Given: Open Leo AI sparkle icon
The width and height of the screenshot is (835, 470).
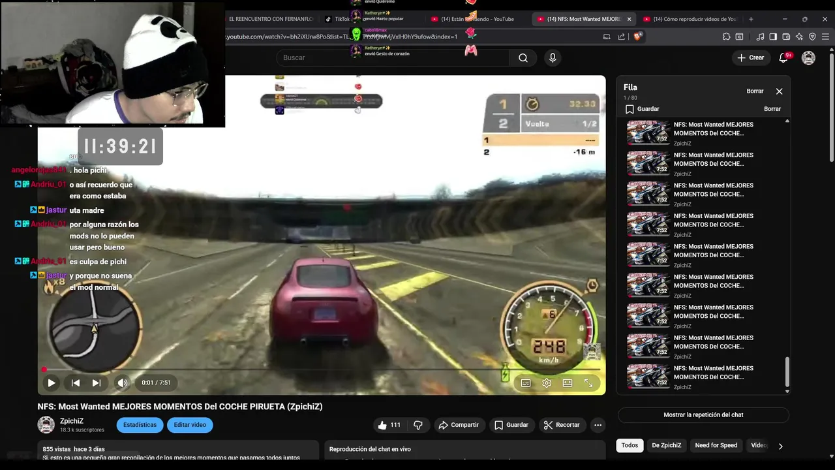Looking at the screenshot, I should [x=799, y=37].
